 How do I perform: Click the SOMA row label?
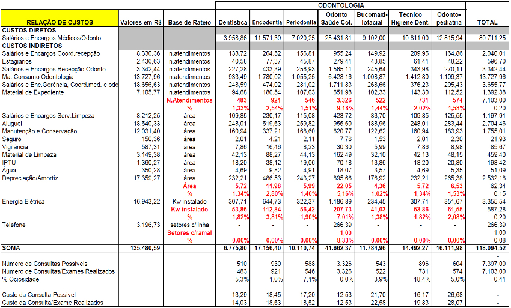(11, 248)
